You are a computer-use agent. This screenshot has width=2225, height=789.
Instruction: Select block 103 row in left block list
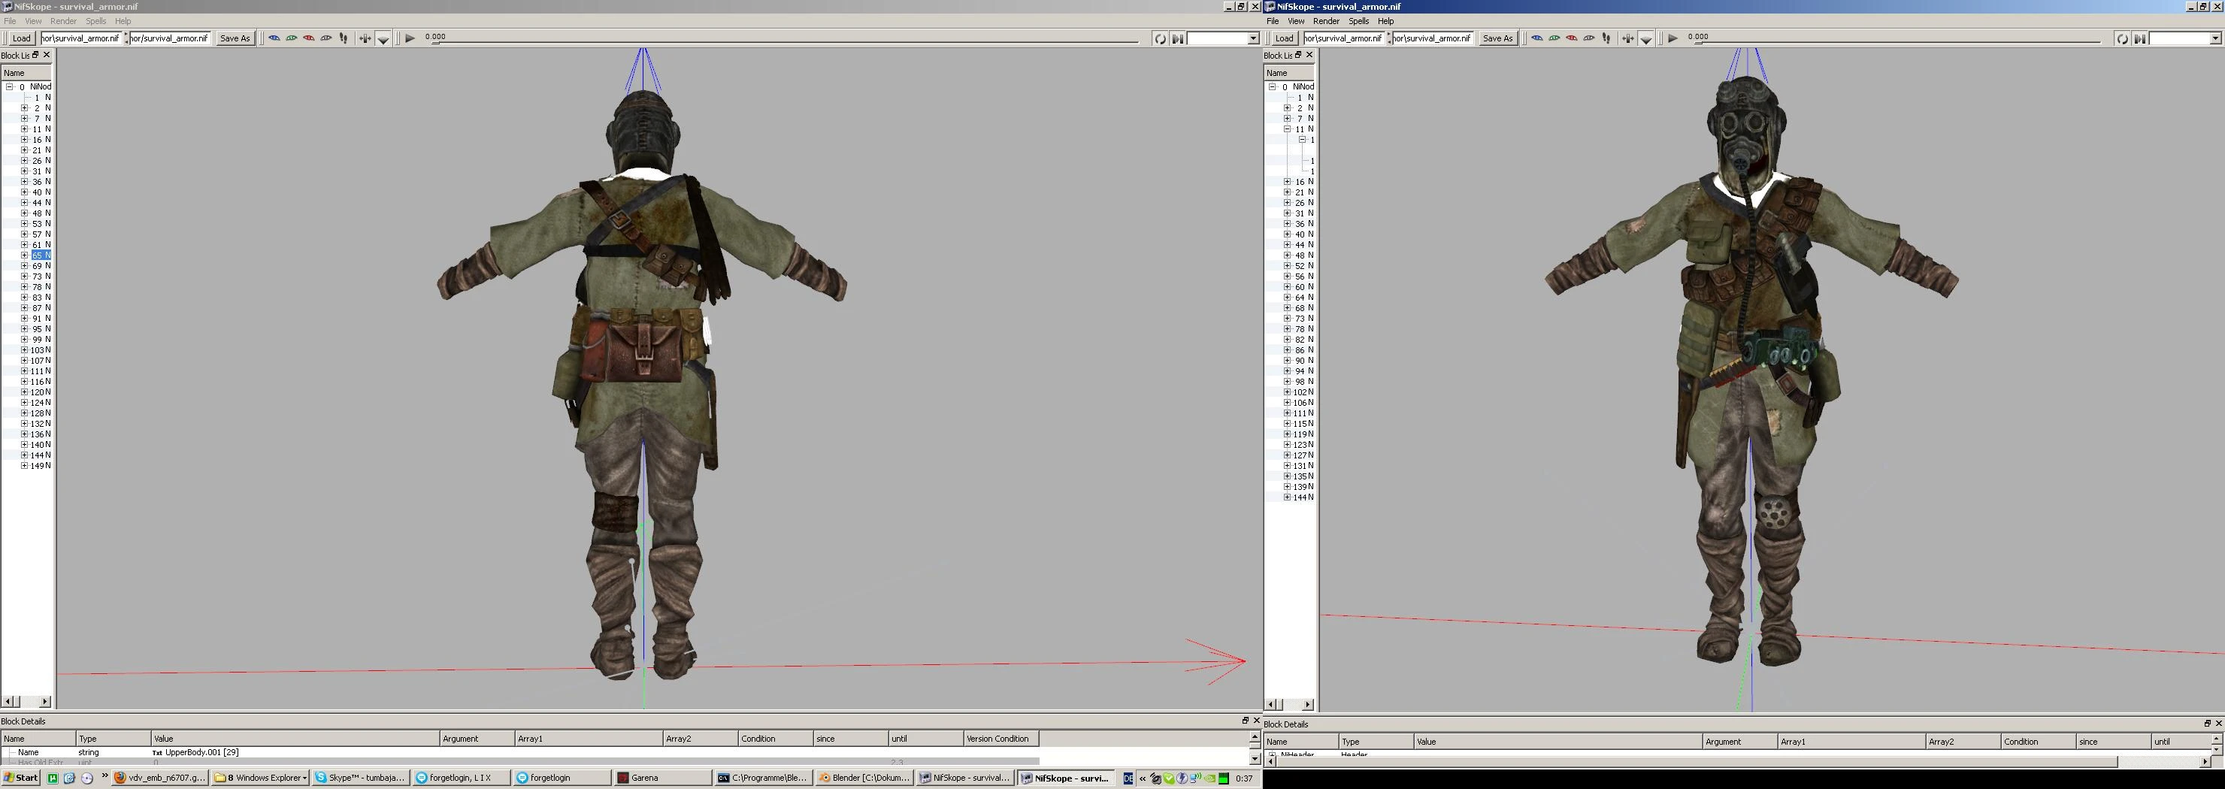(41, 350)
